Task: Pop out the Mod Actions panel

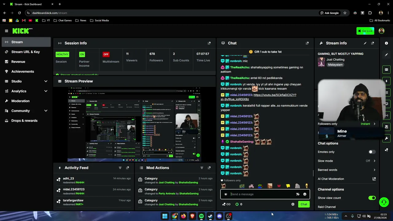Action: (x=209, y=168)
